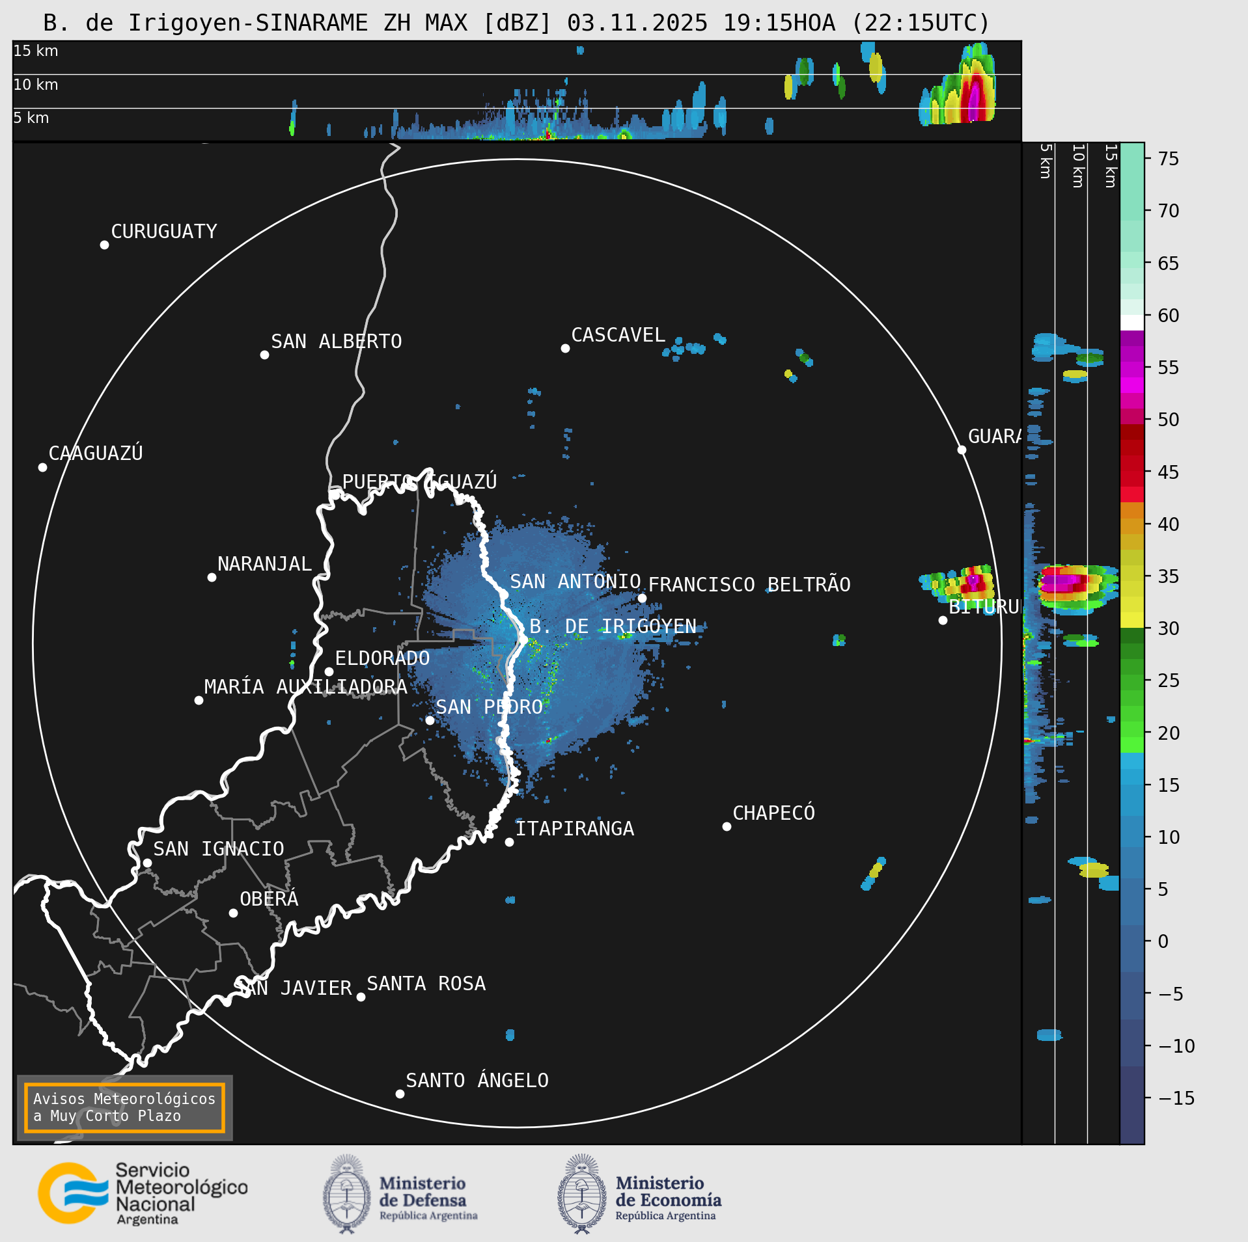The width and height of the screenshot is (1248, 1242).
Task: Click the Ministerio de Defensa emblem
Action: point(347,1194)
